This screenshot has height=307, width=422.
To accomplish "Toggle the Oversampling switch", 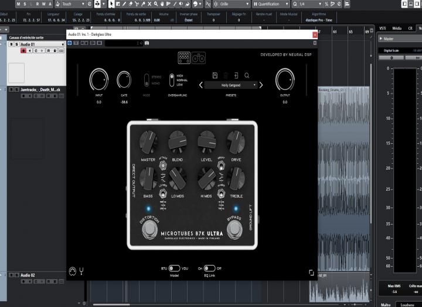I will pyautogui.click(x=172, y=80).
